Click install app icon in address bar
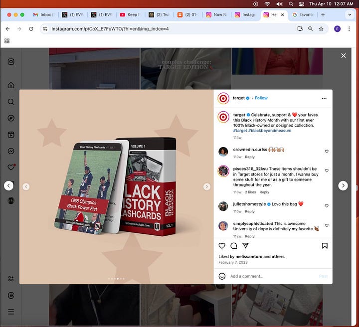This screenshot has height=327, width=359. 300,28
